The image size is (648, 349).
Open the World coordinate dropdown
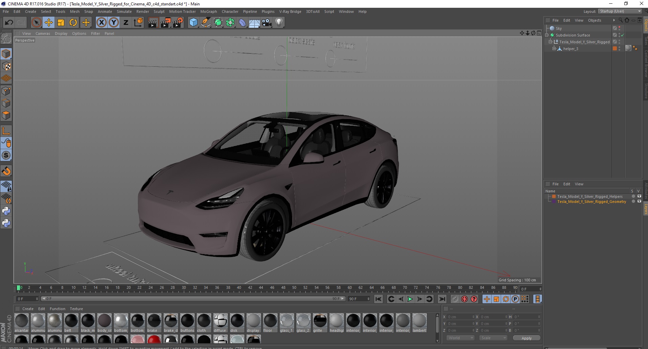460,338
